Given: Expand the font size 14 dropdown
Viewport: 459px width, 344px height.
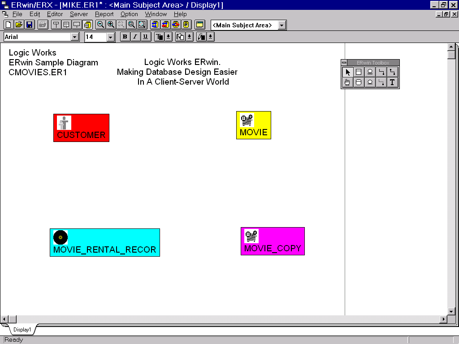Looking at the screenshot, I should (x=111, y=37).
